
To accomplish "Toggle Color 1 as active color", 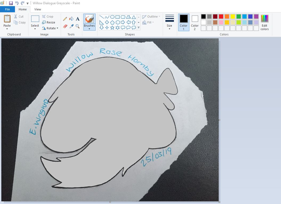I will 184,22.
